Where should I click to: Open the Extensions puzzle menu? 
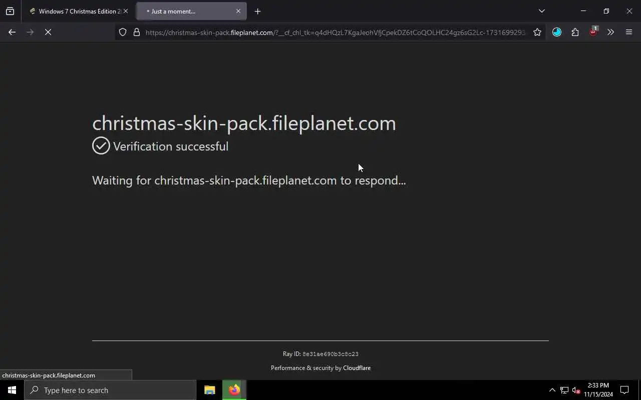click(x=575, y=32)
